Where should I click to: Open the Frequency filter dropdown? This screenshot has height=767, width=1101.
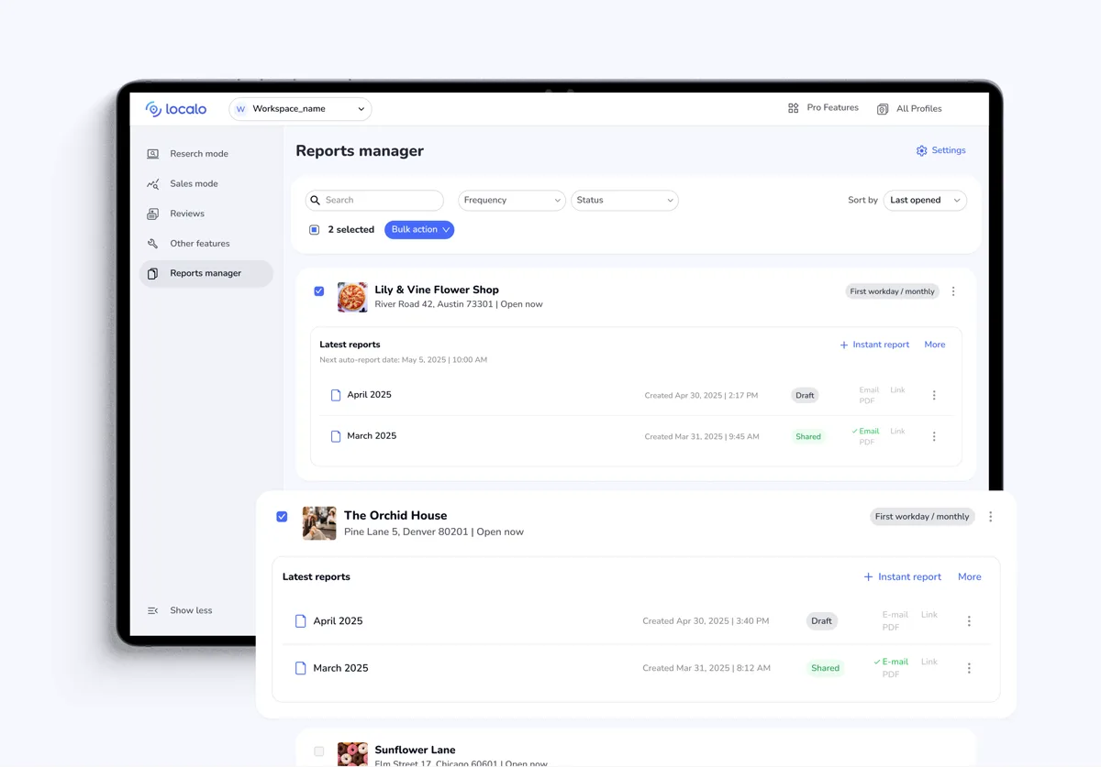[512, 200]
